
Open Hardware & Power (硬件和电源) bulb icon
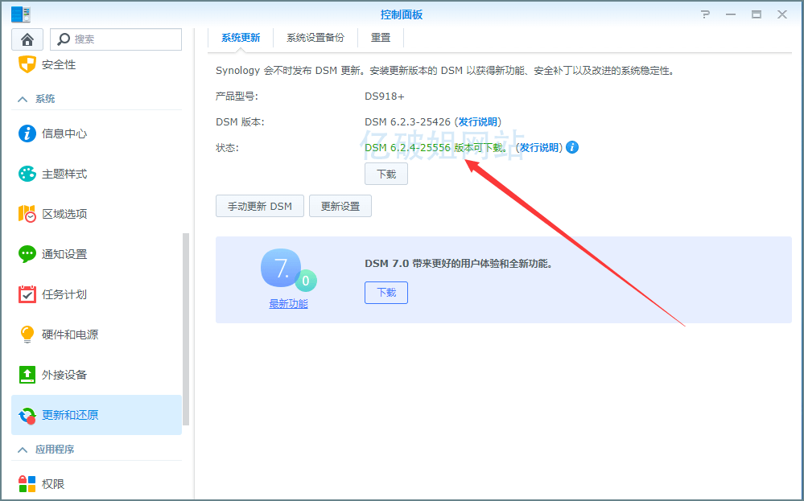click(27, 335)
